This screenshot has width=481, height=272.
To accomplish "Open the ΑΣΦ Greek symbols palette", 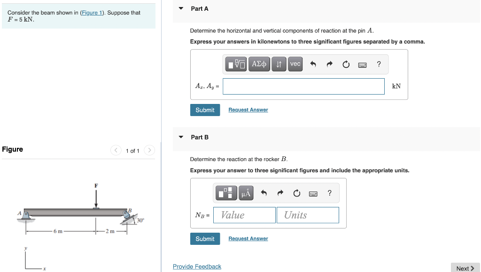I will point(259,64).
